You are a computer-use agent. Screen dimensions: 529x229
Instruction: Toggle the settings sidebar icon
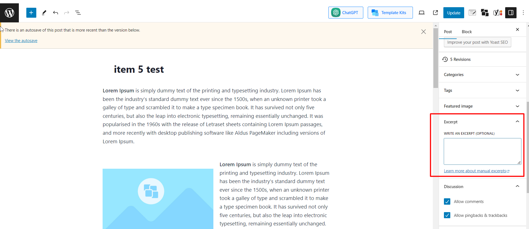pos(511,13)
